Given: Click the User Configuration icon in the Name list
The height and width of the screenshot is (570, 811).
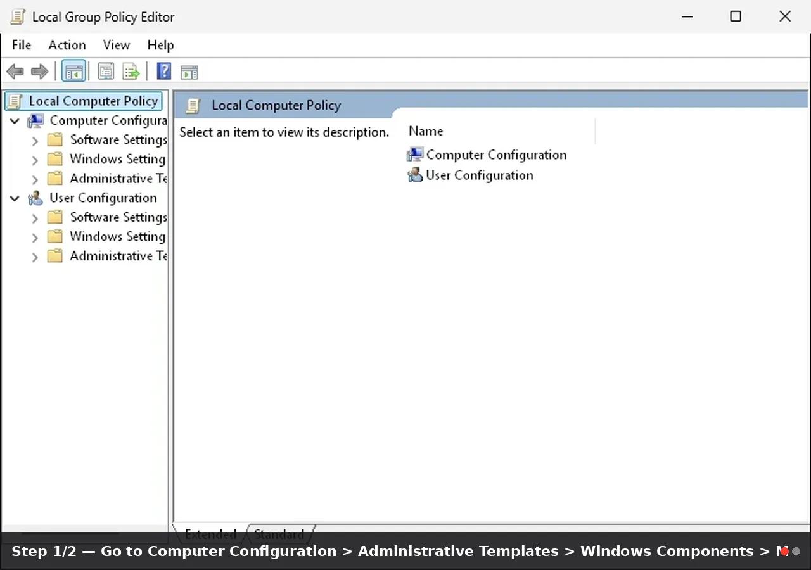Looking at the screenshot, I should pyautogui.click(x=415, y=175).
